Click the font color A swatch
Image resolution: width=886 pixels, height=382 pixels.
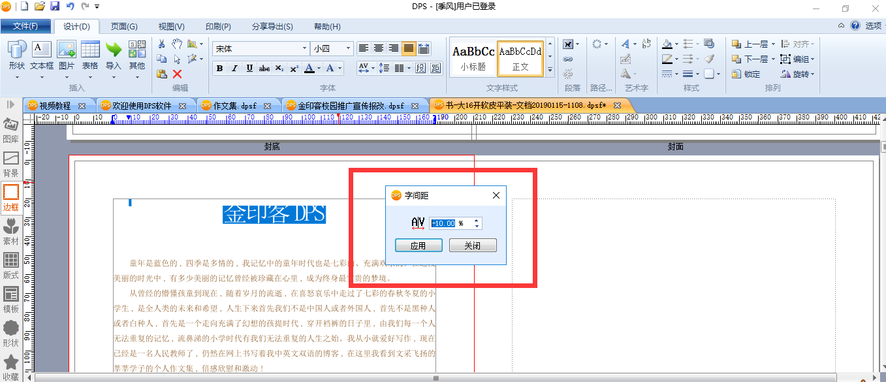coord(309,68)
